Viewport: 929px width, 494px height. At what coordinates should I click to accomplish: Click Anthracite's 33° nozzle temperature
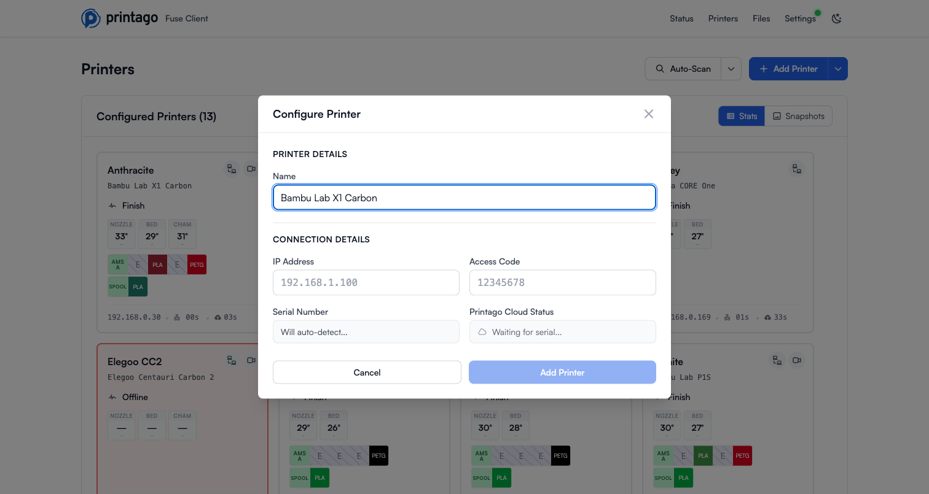[x=122, y=236]
